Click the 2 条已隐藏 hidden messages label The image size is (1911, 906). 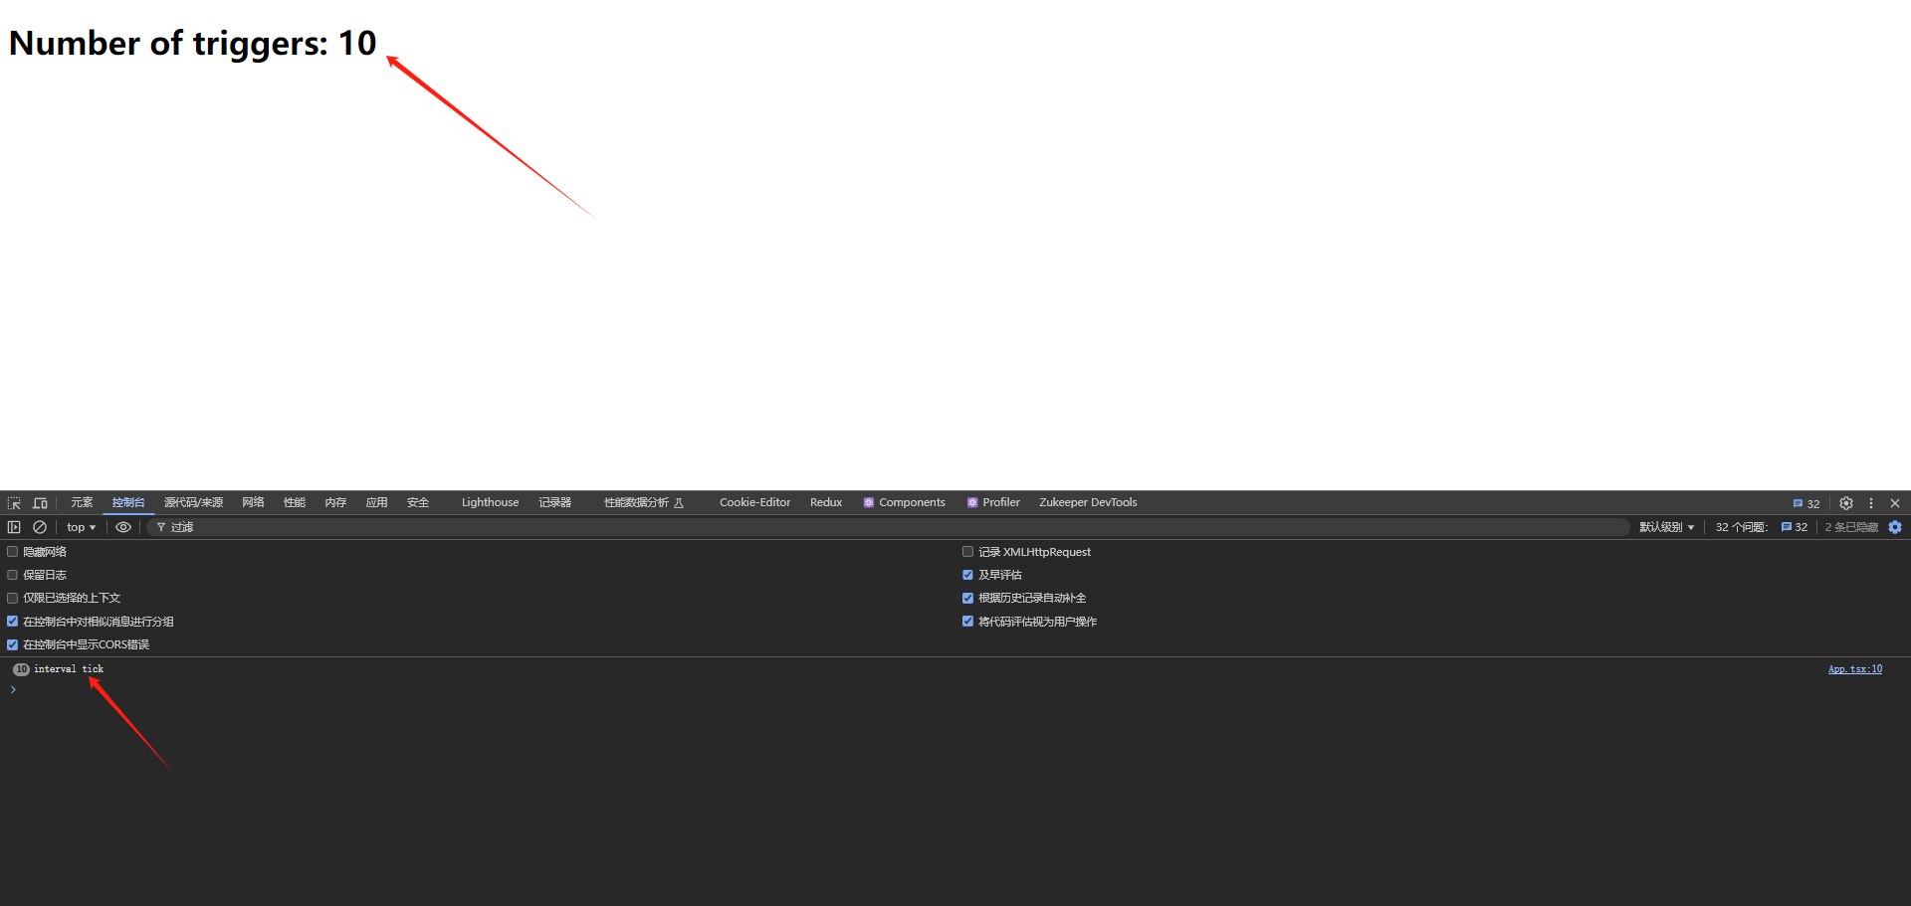(1851, 527)
